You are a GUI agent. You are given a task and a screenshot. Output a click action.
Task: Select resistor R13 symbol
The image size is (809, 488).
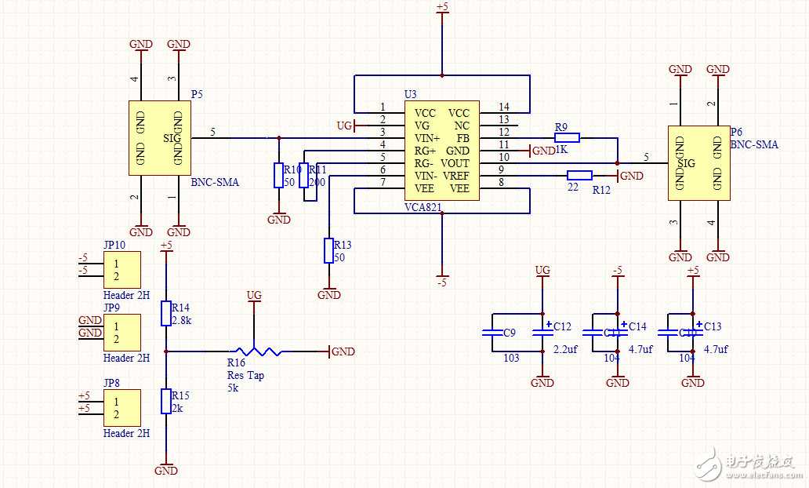pyautogui.click(x=328, y=250)
